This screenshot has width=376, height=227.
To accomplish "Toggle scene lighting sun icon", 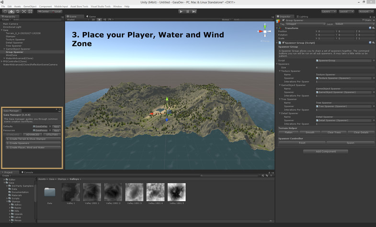I will click(x=99, y=20).
